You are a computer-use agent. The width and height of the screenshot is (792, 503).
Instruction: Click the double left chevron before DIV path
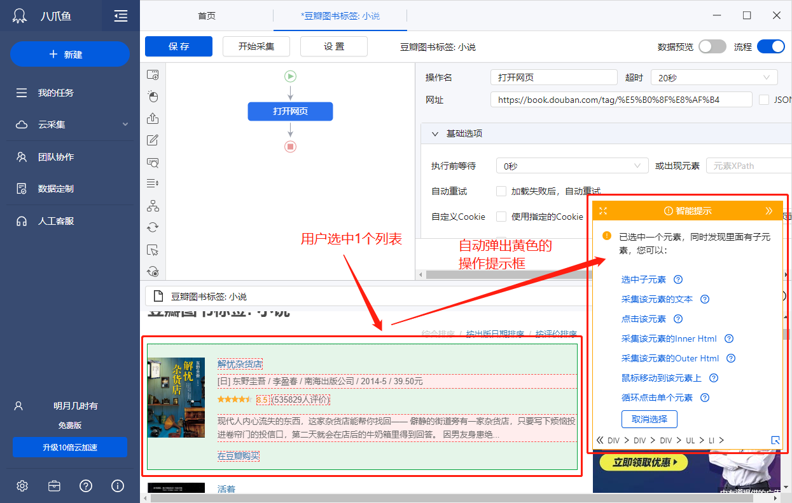[600, 440]
